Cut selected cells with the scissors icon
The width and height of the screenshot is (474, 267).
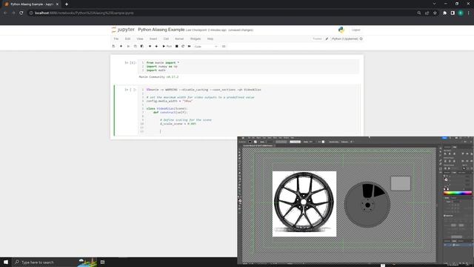click(128, 46)
